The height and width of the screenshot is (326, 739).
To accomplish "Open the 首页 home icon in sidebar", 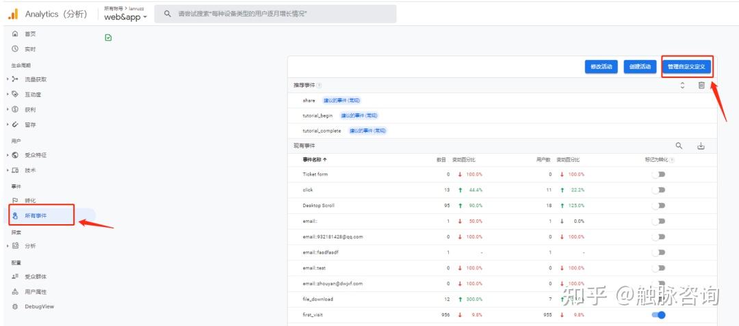I will (x=15, y=33).
